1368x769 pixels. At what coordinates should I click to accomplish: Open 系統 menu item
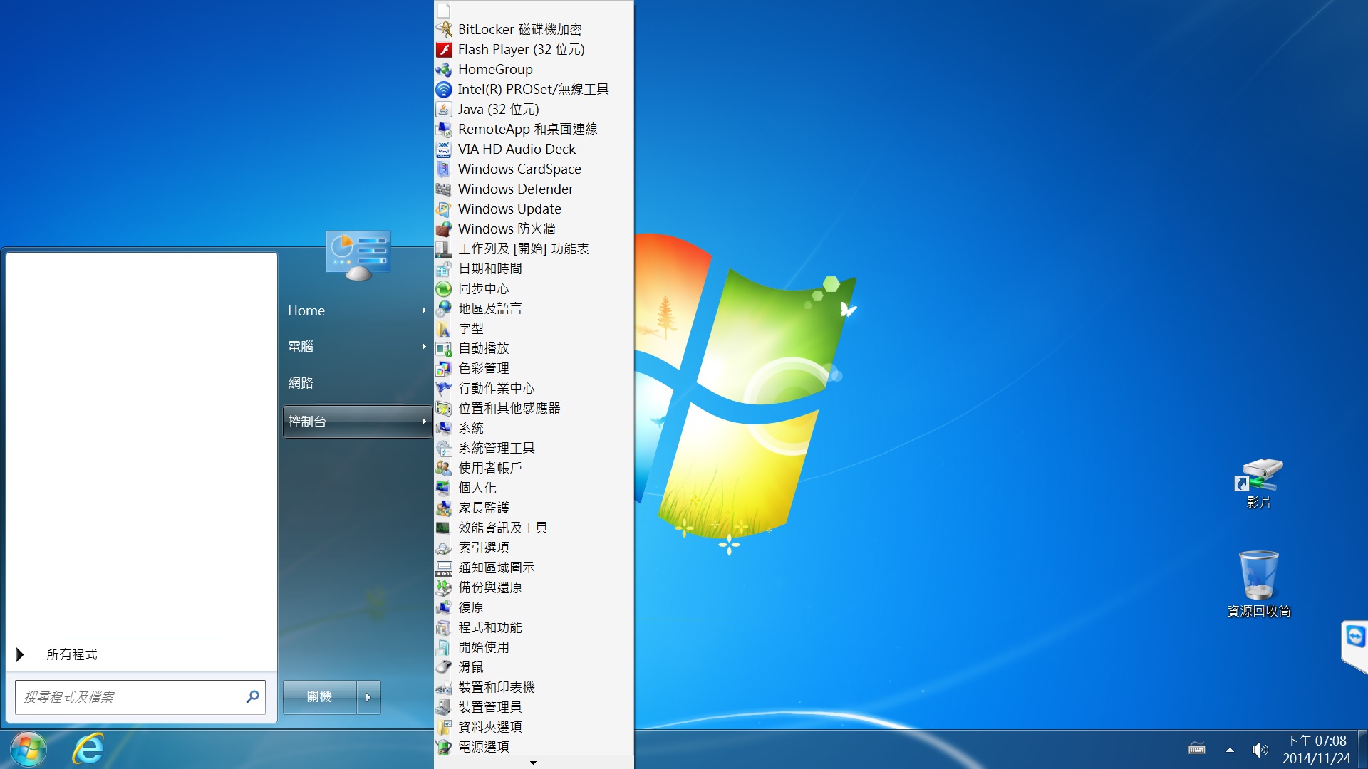534,429
